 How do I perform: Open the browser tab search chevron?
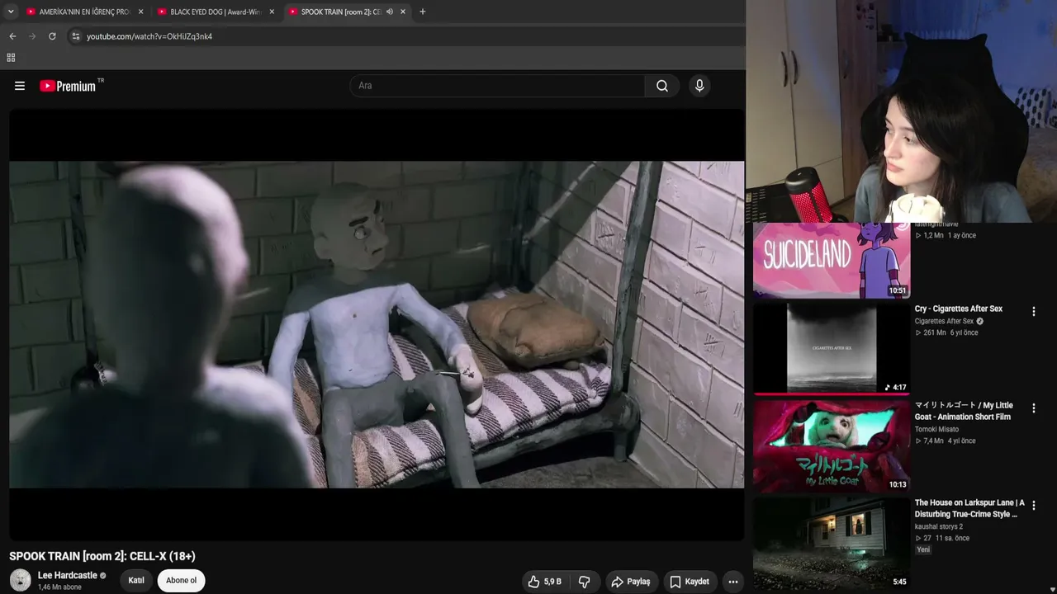pos(11,12)
